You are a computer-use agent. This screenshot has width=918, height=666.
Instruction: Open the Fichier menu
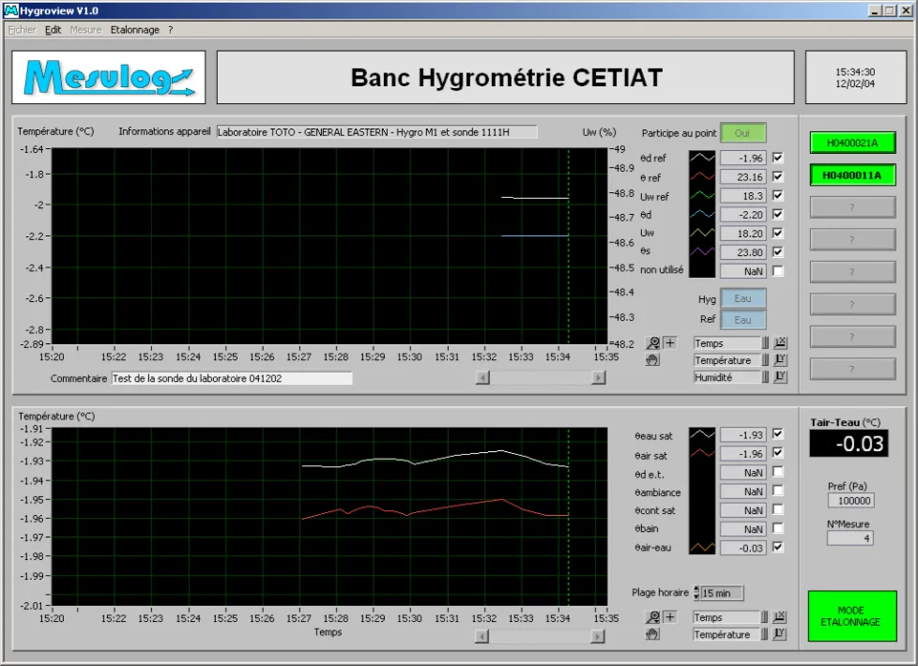[x=22, y=30]
